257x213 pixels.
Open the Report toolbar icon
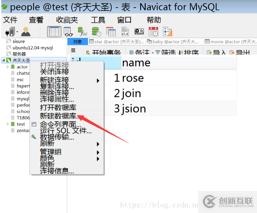[125, 32]
